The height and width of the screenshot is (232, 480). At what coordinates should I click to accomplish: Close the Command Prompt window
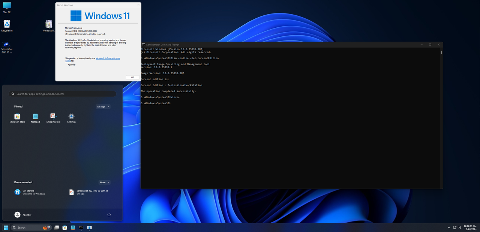coord(439,45)
